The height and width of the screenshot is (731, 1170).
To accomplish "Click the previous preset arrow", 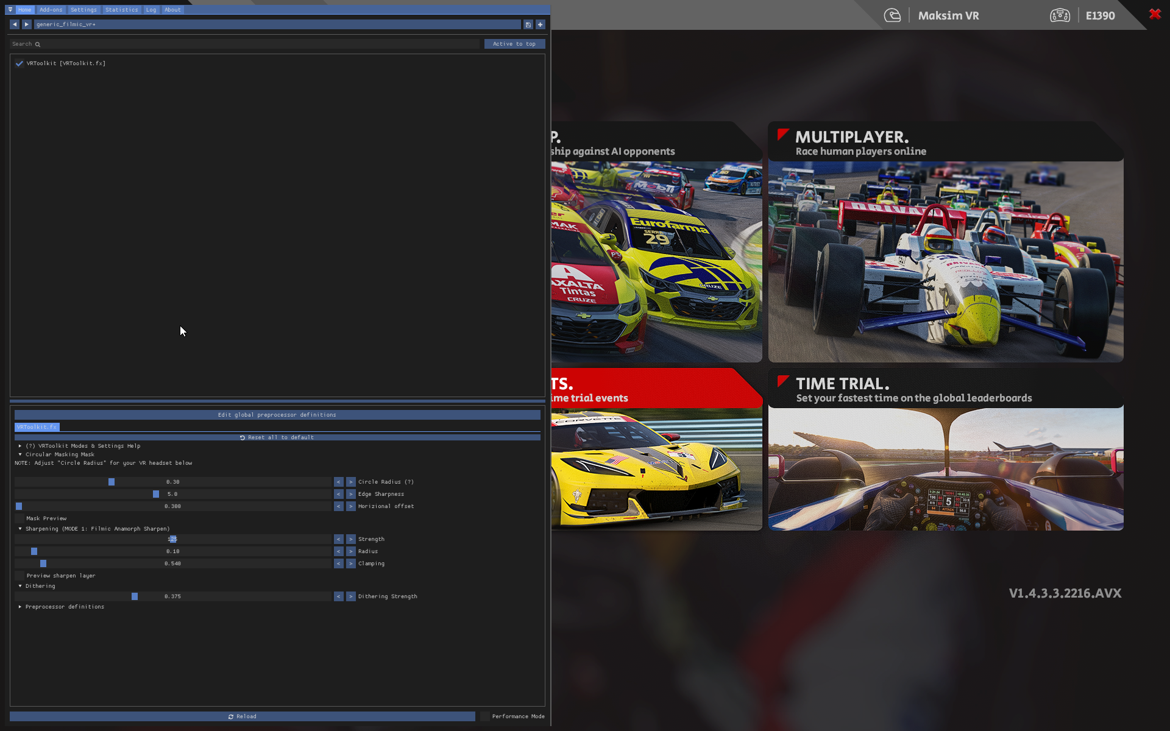I will click(15, 24).
